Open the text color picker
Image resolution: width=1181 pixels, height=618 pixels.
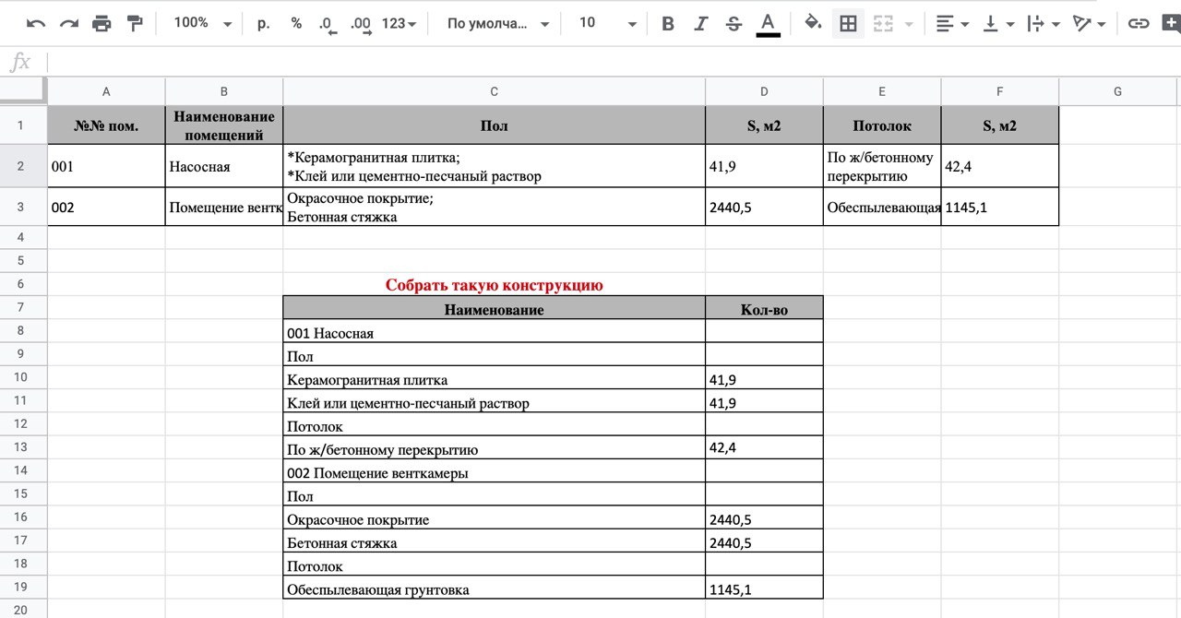click(x=768, y=23)
